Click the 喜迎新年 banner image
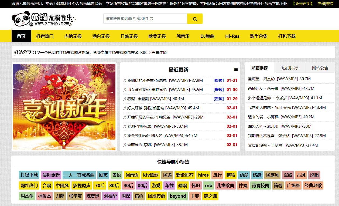The image size is (339, 206). click(x=64, y=107)
